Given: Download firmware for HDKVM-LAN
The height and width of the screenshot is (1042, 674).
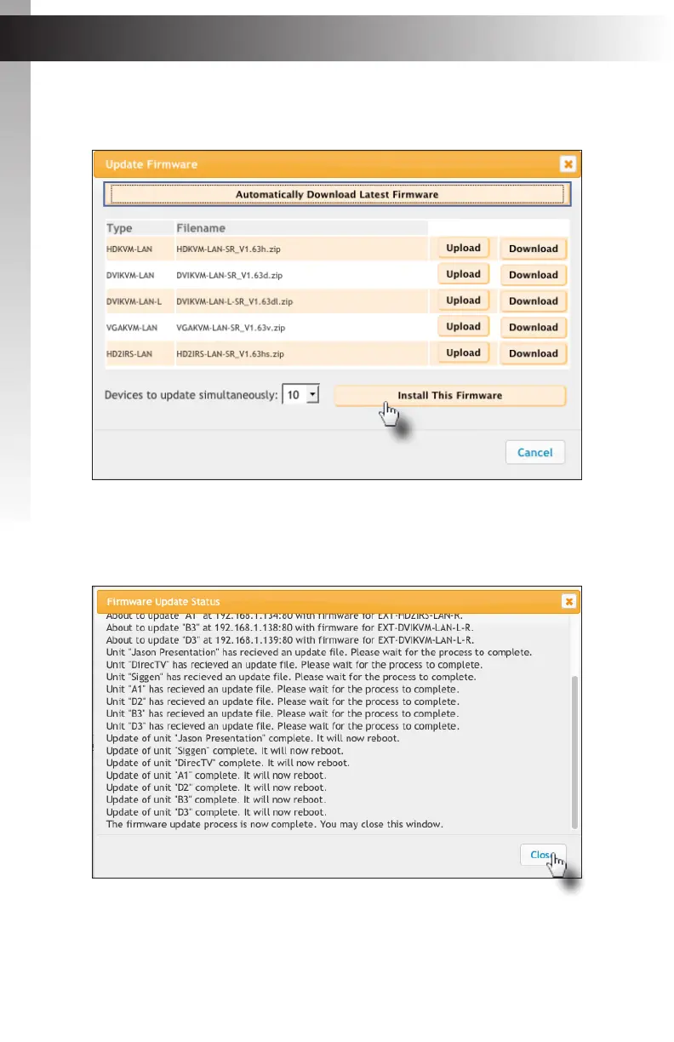Looking at the screenshot, I should [x=534, y=249].
